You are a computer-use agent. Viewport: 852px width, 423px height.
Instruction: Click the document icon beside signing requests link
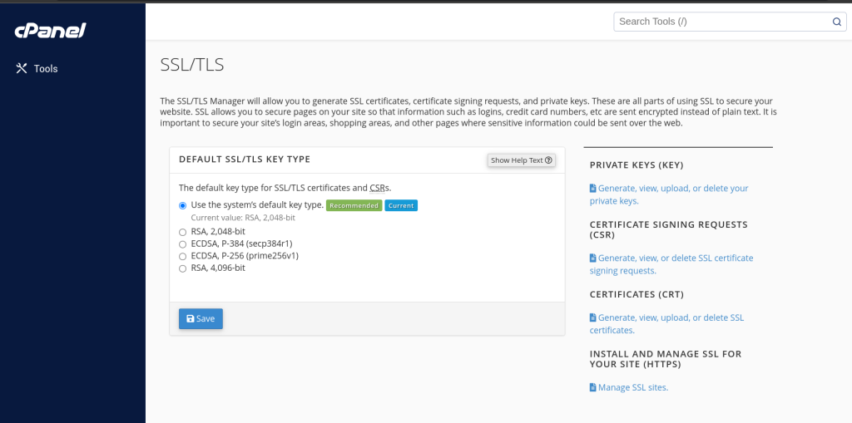(x=592, y=258)
